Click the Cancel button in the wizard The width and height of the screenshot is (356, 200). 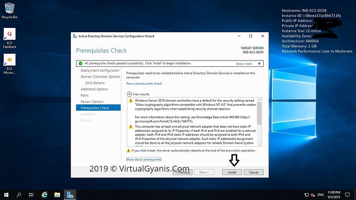point(254,172)
